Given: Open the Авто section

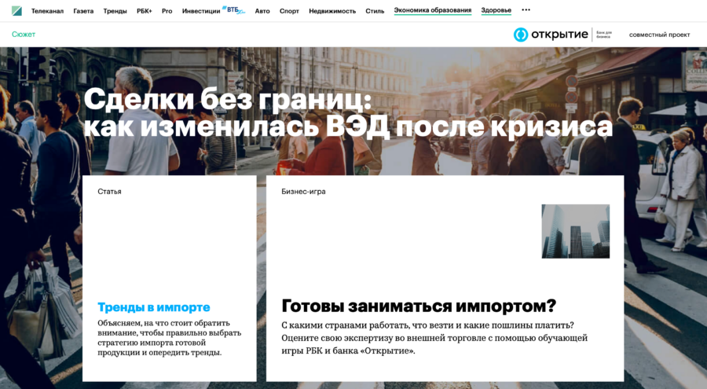Looking at the screenshot, I should tap(262, 11).
